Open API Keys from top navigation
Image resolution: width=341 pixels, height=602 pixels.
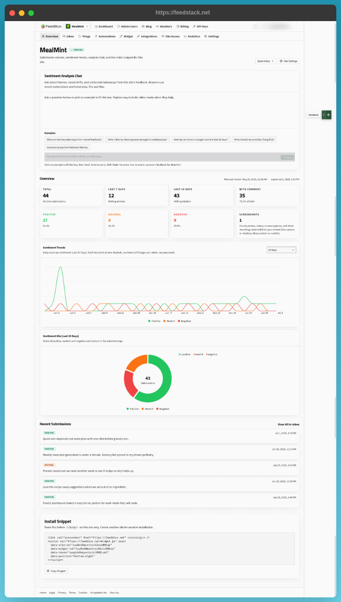pyautogui.click(x=201, y=26)
